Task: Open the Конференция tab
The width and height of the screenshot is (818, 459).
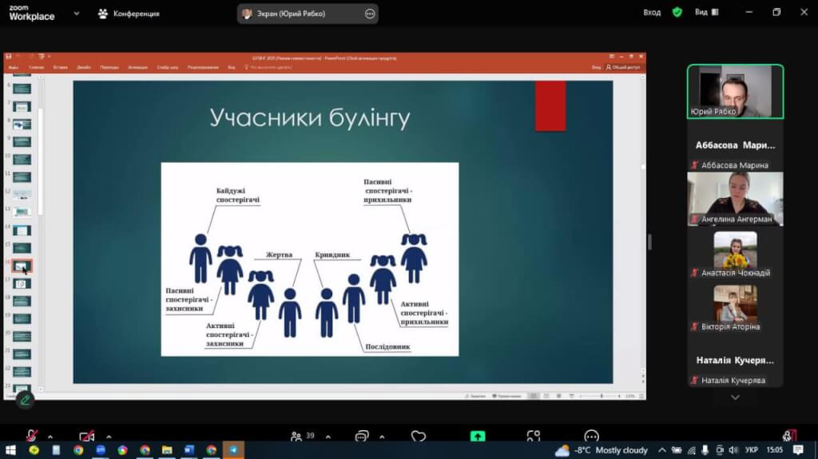Action: tap(128, 14)
